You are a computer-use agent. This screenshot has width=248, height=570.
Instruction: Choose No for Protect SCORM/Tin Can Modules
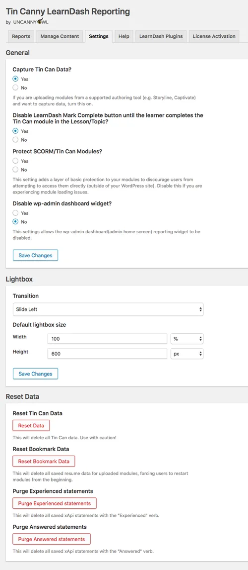[15, 170]
